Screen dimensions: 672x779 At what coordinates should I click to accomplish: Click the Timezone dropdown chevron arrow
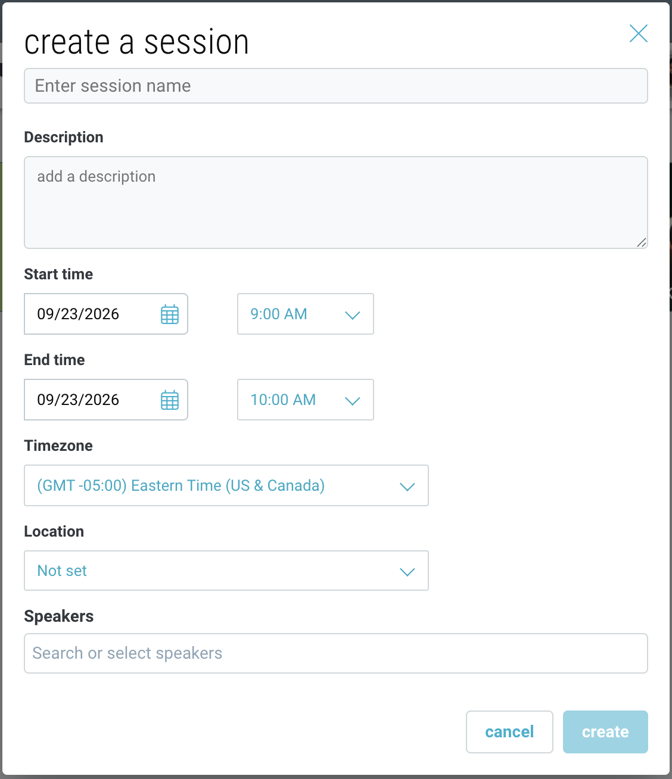click(x=407, y=487)
